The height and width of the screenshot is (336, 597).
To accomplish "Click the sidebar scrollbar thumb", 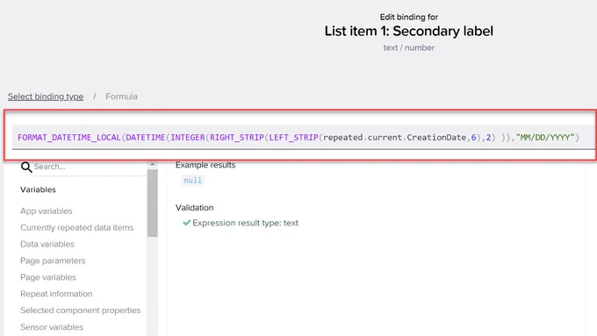I will (x=152, y=204).
